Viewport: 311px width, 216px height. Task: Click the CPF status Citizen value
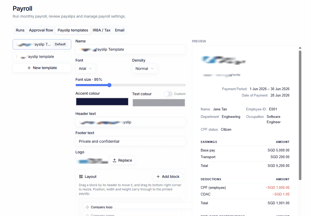[x=226, y=130]
